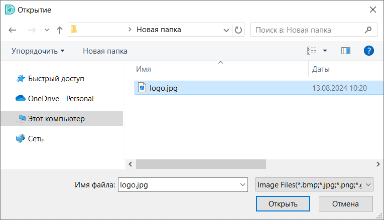Click the change view layout icon
384x220 pixels.
(312, 51)
